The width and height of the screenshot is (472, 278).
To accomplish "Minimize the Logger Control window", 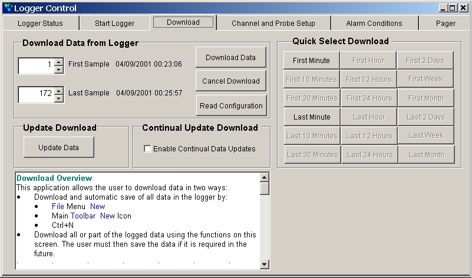I will [x=443, y=8].
